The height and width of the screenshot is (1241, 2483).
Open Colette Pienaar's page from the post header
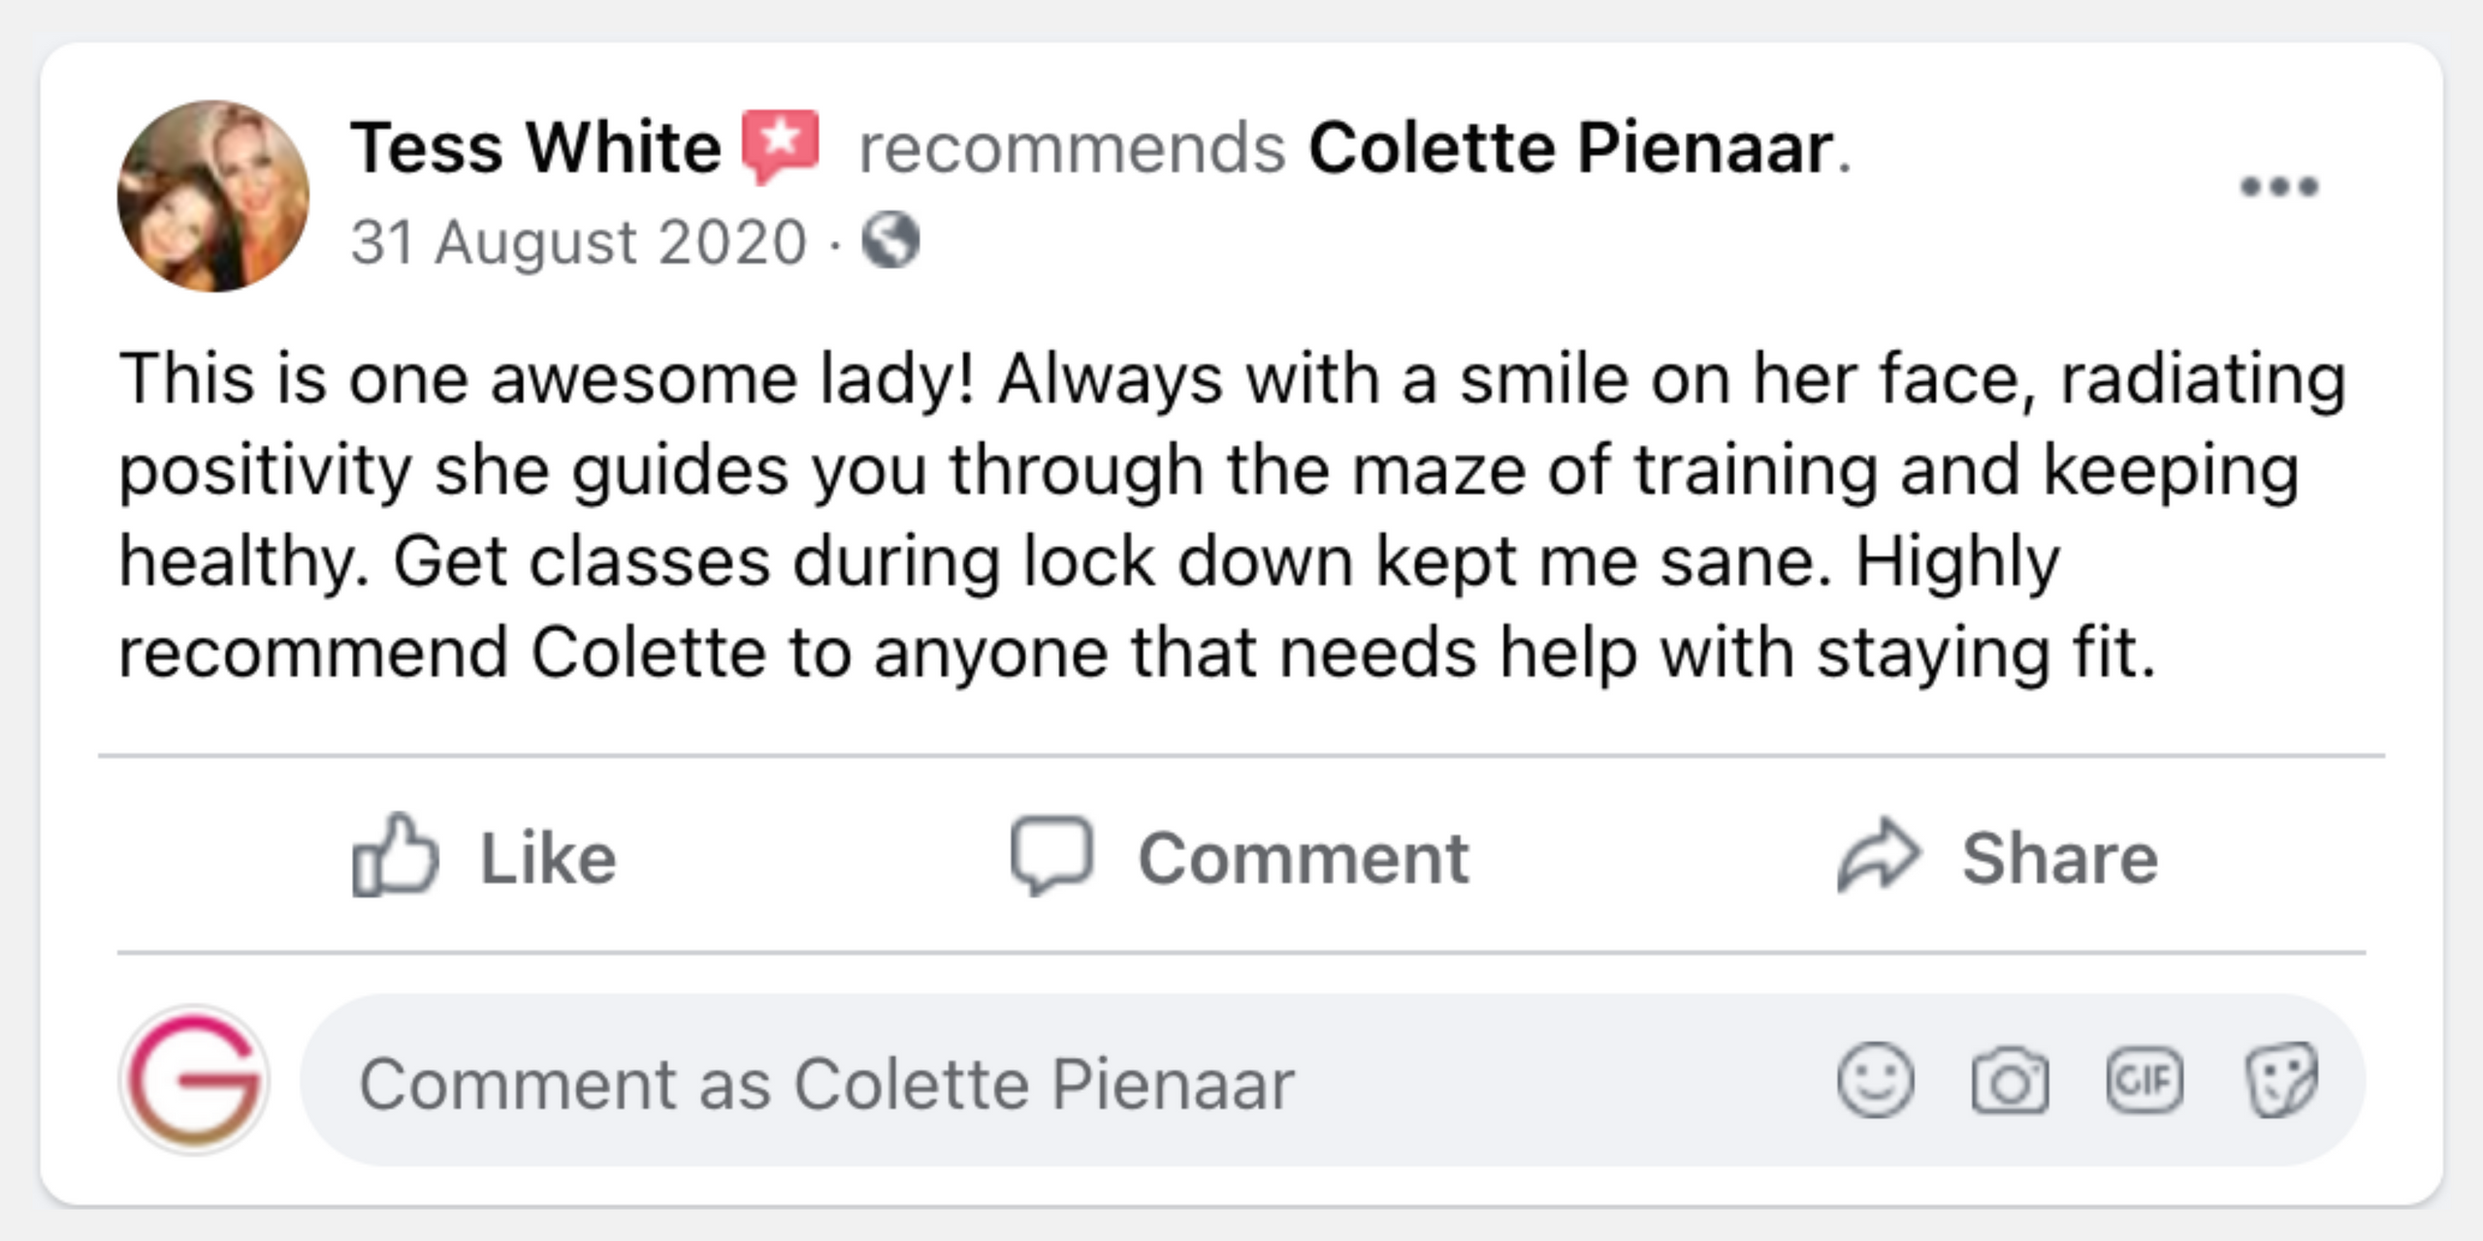[x=1571, y=148]
